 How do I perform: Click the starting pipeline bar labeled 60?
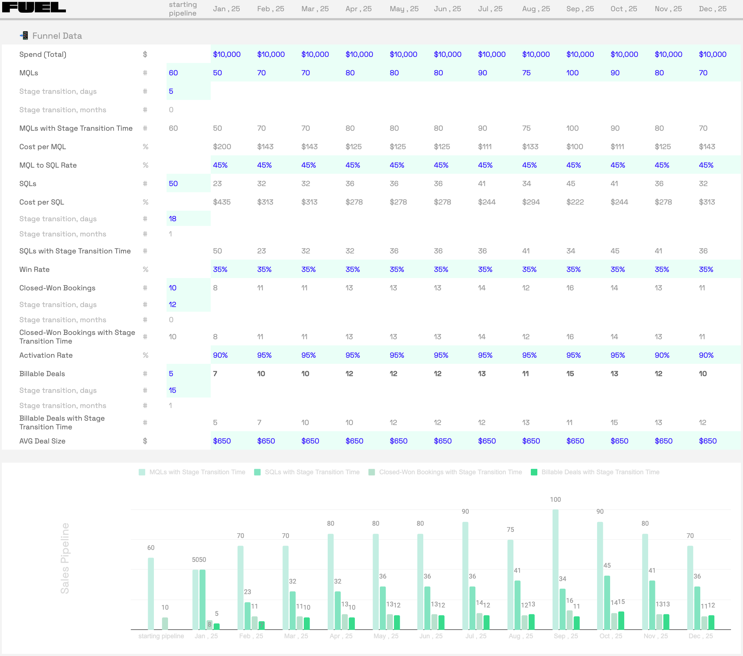[151, 593]
